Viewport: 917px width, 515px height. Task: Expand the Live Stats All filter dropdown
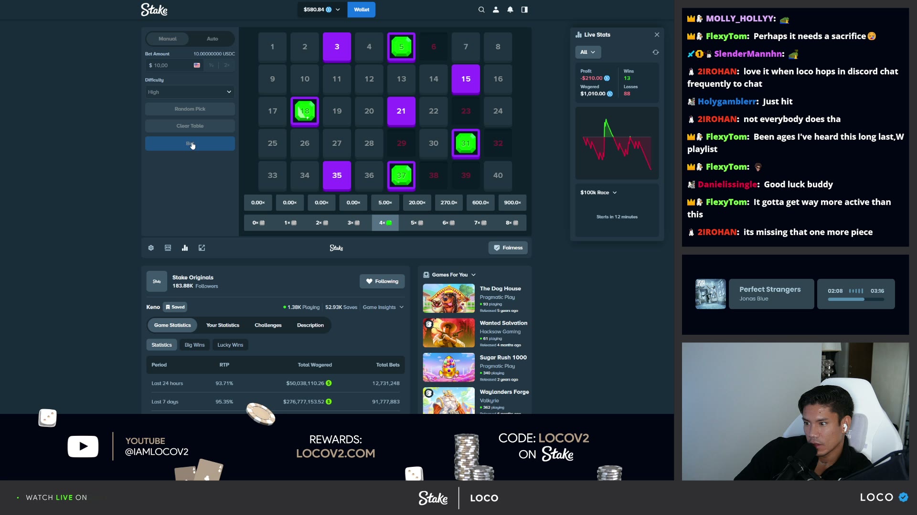click(588, 52)
